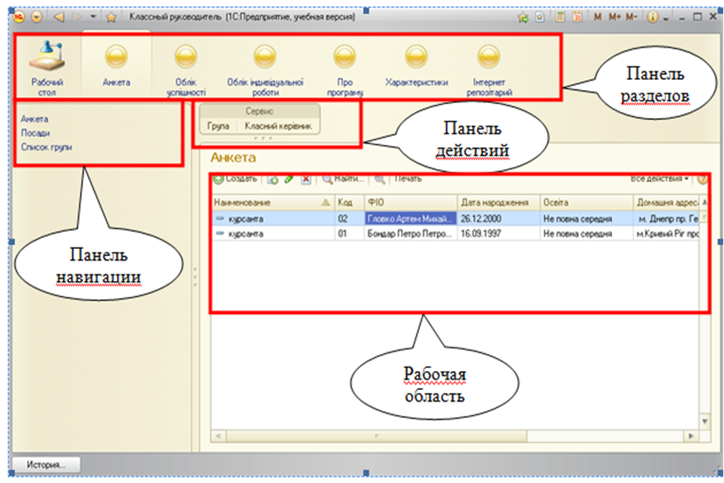Open the Про програму section
Viewport: 724px width, 483px height.
345,70
